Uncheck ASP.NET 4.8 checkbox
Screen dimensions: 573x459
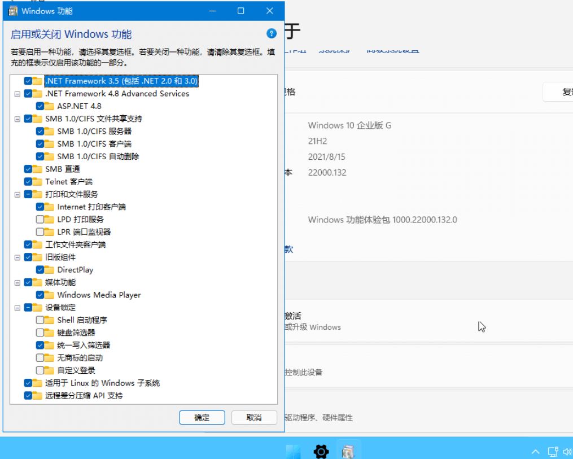pyautogui.click(x=40, y=106)
